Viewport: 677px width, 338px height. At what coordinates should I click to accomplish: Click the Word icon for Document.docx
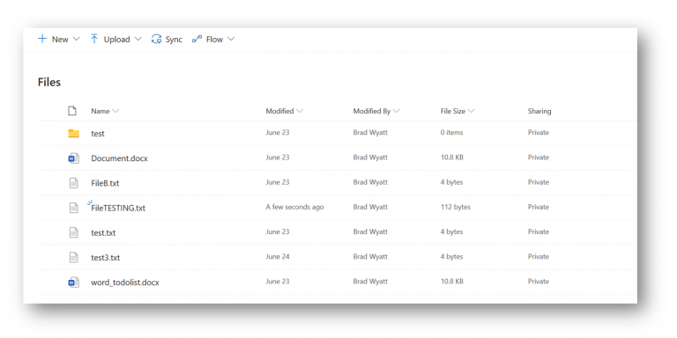pos(74,158)
